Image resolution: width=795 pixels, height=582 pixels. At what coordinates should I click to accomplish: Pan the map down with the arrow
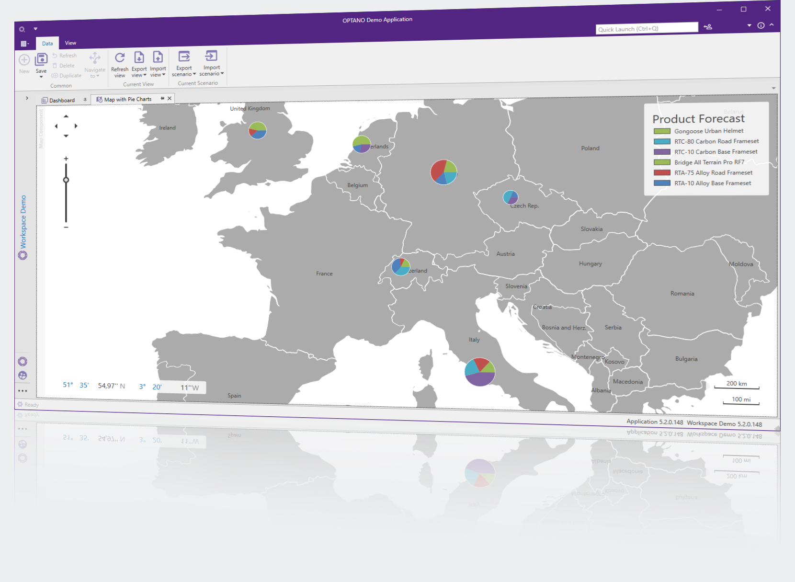(66, 136)
